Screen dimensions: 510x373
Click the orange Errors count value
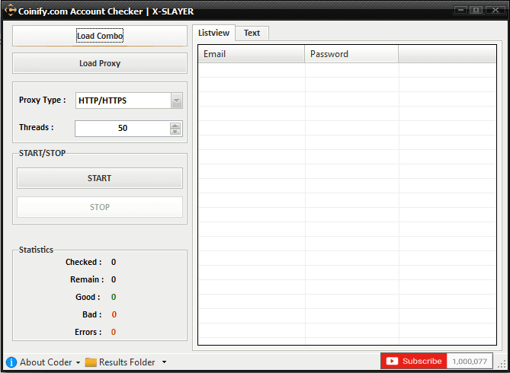click(114, 332)
